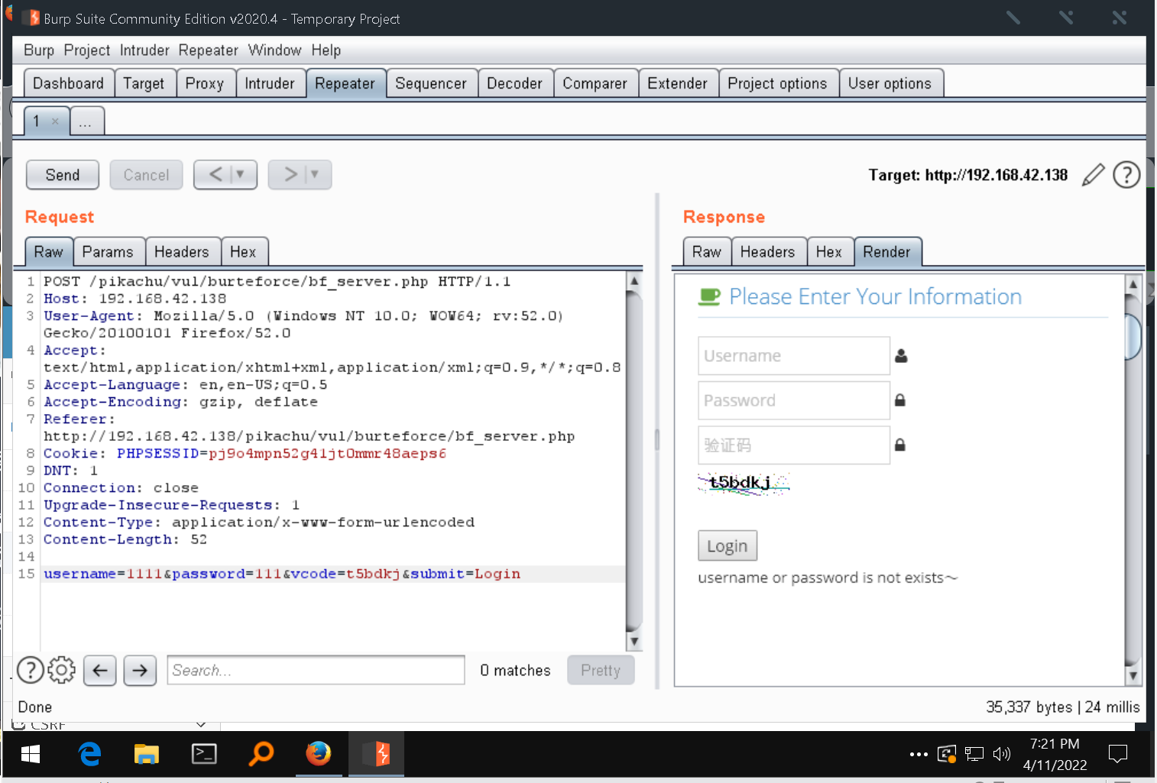
Task: Open the notifications action center
Action: pos(1118,755)
